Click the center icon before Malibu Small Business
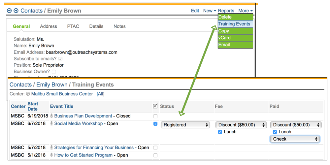The width and height of the screenshot is (330, 165). (x=28, y=94)
